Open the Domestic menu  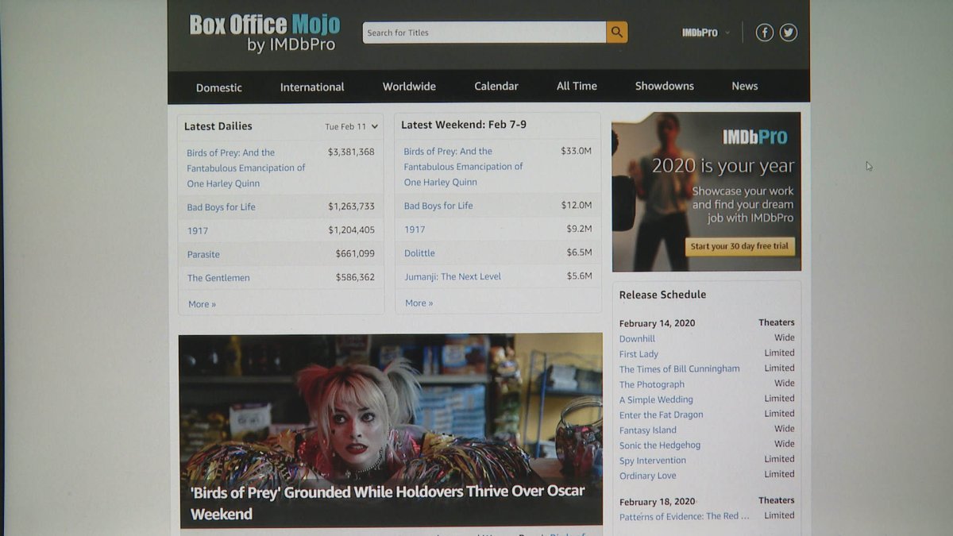tap(219, 87)
